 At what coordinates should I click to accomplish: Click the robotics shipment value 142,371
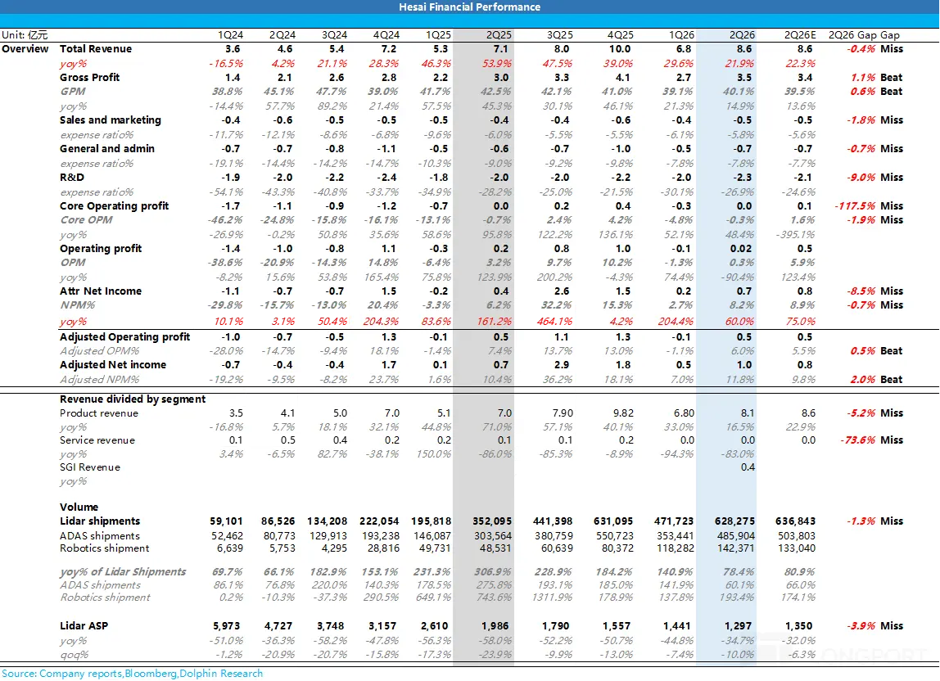tap(736, 548)
